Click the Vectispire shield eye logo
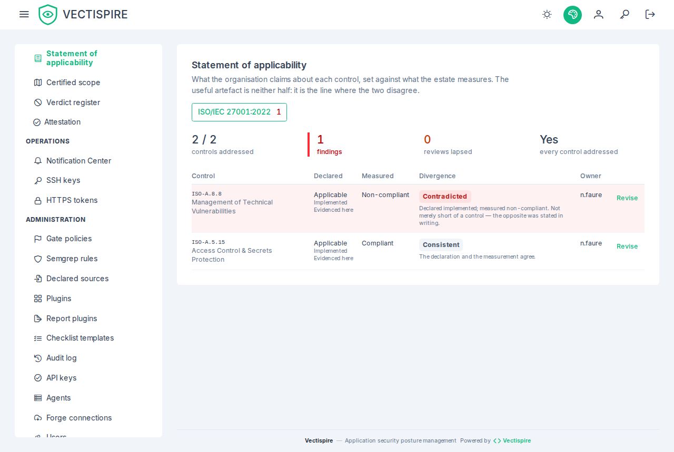 pyautogui.click(x=48, y=15)
